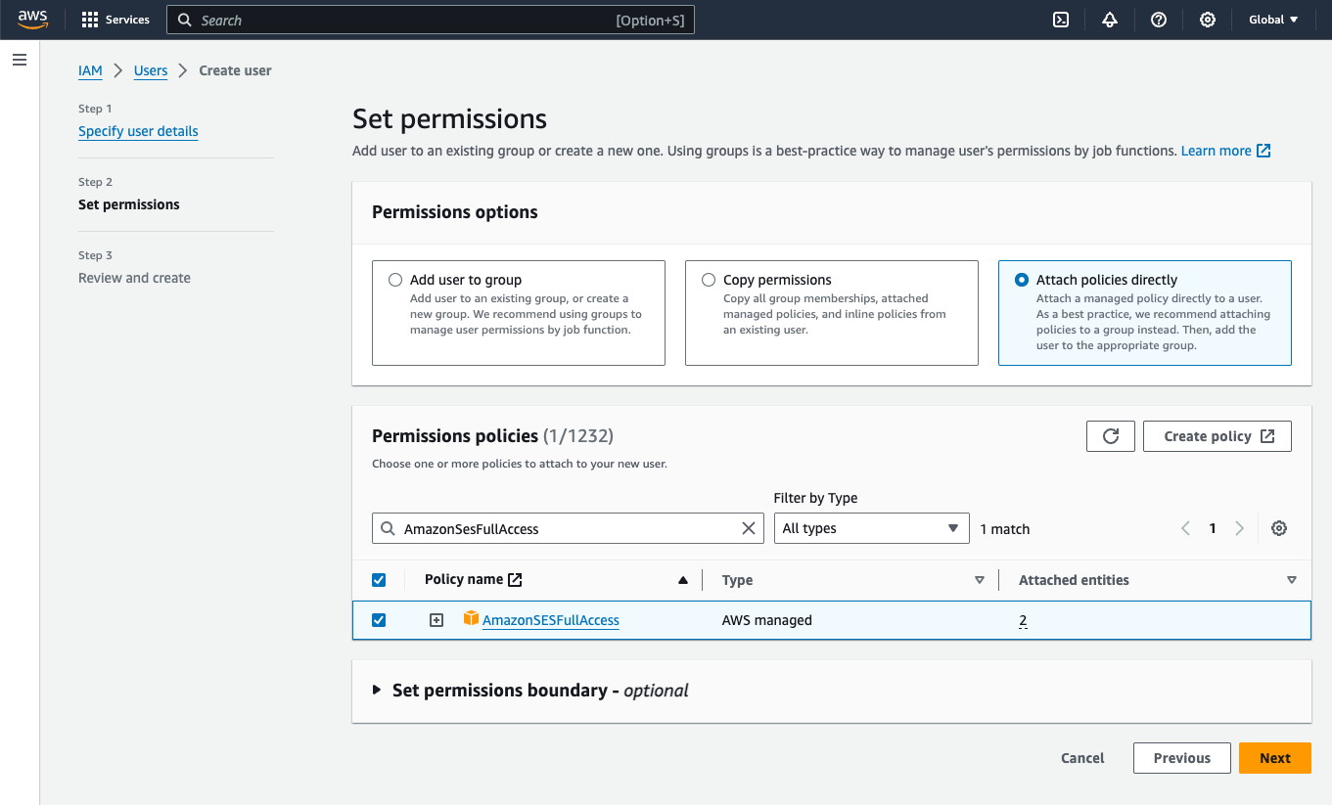The width and height of the screenshot is (1332, 805).
Task: Click the policy search input field
Action: [568, 528]
